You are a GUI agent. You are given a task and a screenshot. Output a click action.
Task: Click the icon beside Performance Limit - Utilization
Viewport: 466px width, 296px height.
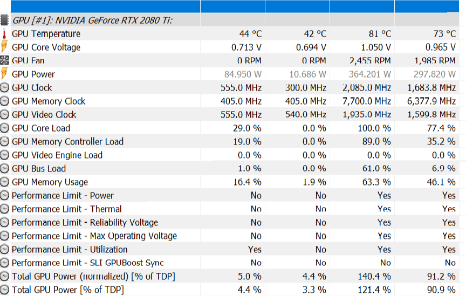click(4, 249)
